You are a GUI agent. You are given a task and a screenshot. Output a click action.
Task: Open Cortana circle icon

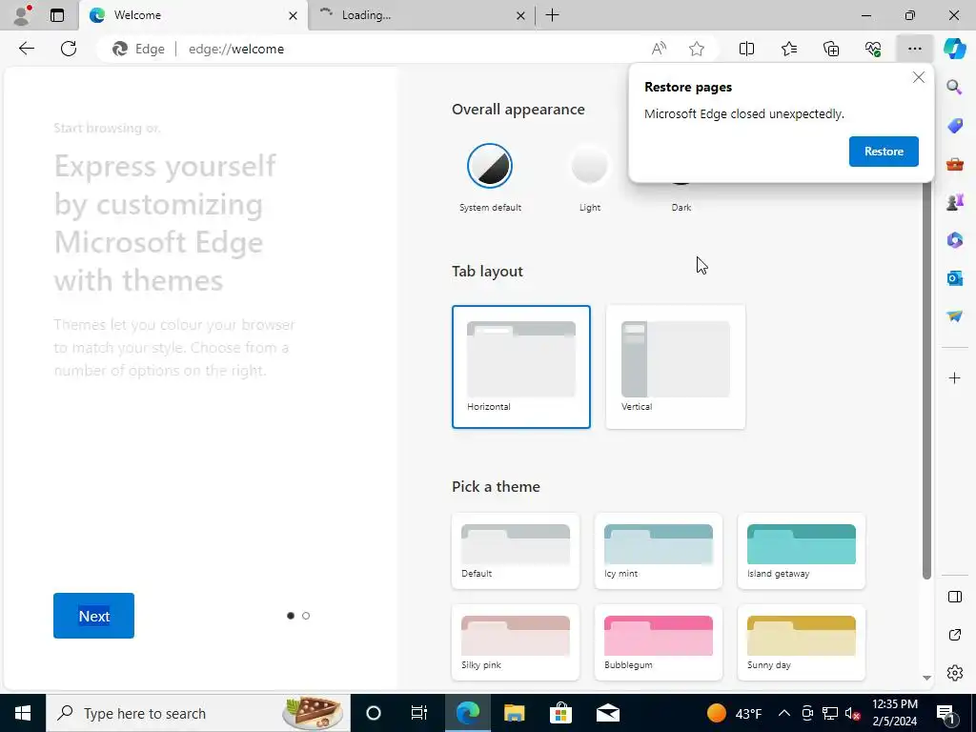[373, 713]
